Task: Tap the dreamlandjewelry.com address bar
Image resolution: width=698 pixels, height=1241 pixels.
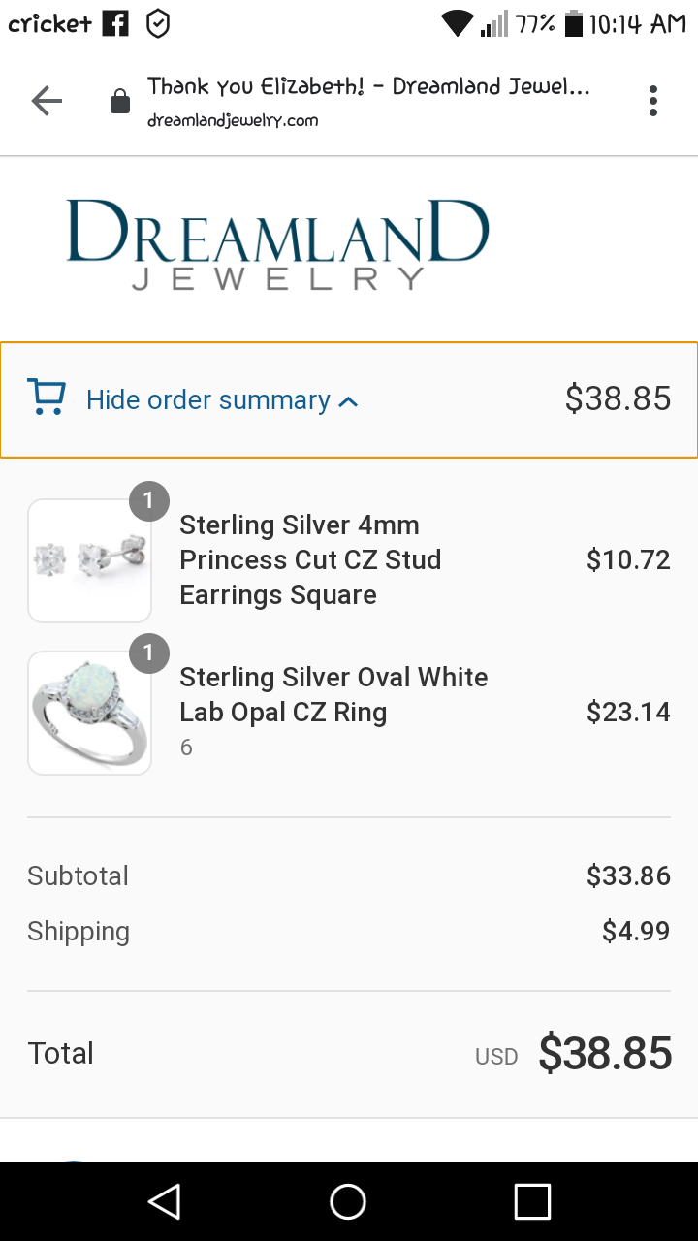Action: click(368, 101)
